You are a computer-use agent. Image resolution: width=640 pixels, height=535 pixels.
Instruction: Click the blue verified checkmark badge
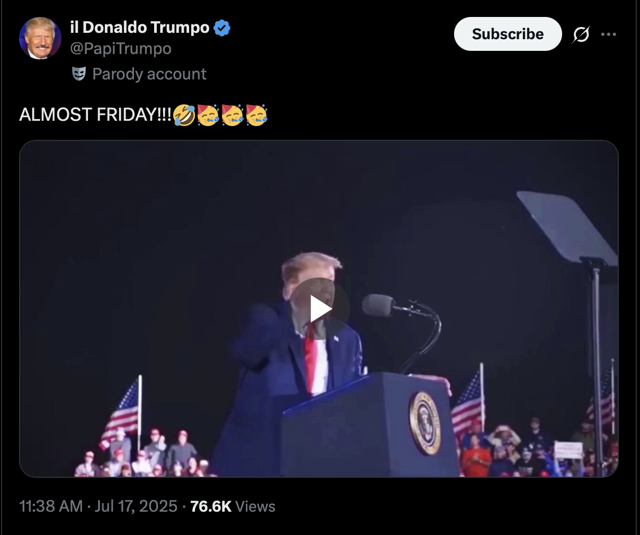[x=222, y=28]
